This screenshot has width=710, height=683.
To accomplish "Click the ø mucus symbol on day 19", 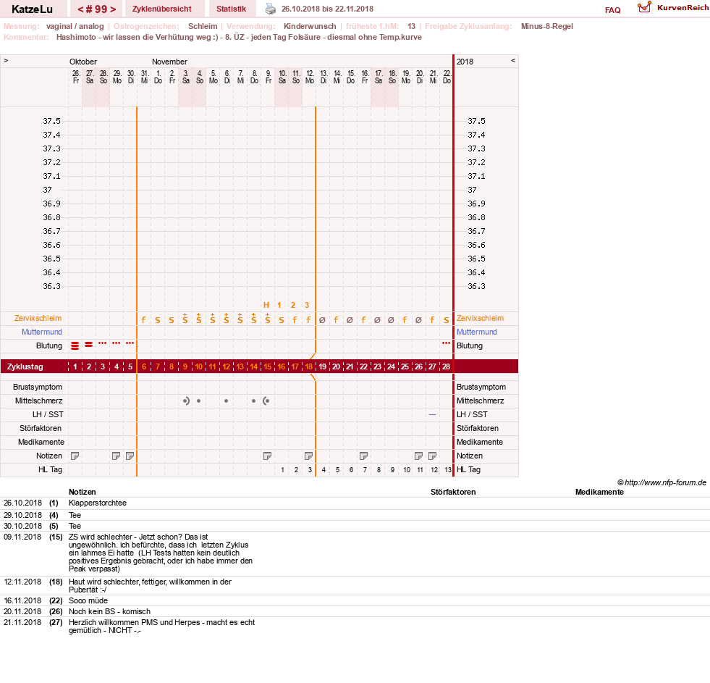I will pos(322,320).
